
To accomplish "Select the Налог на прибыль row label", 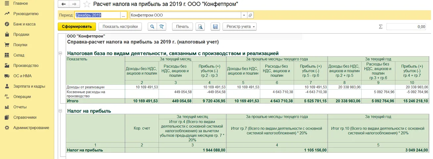I will [95, 150].
